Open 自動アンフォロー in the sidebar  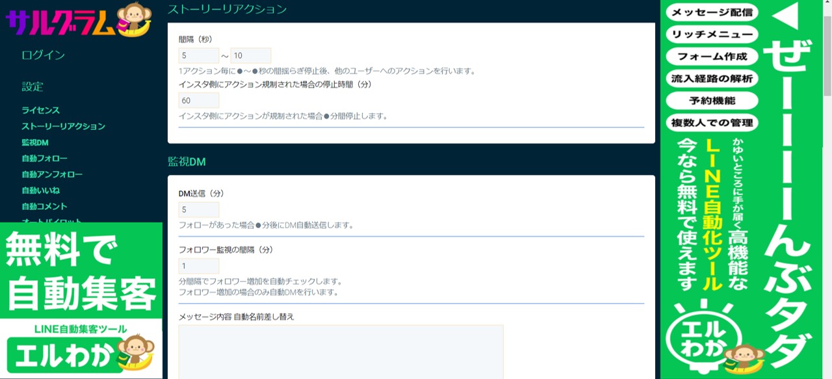[x=52, y=174]
